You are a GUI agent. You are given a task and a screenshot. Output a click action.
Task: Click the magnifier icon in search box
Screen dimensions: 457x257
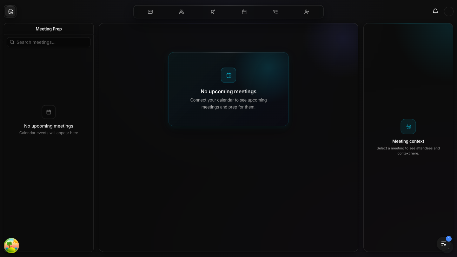12,42
